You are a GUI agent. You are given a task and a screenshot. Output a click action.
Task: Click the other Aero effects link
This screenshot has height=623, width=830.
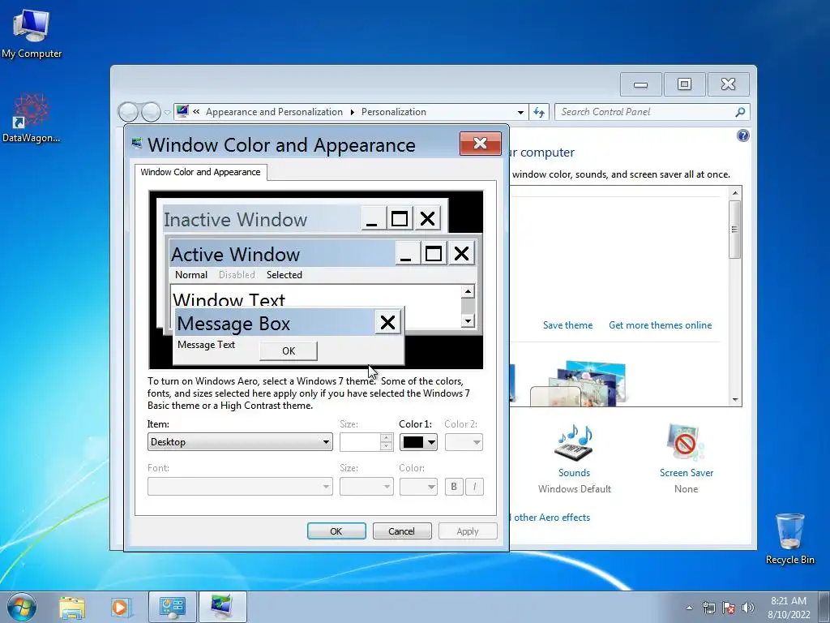point(551,518)
